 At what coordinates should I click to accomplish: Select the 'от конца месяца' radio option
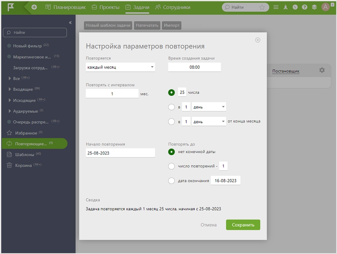[171, 122]
